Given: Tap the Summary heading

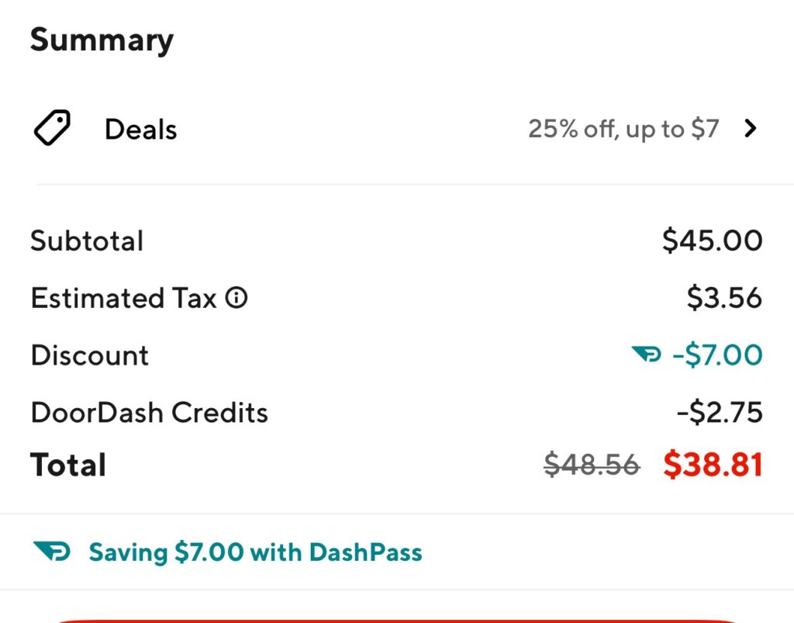Looking at the screenshot, I should click(102, 40).
